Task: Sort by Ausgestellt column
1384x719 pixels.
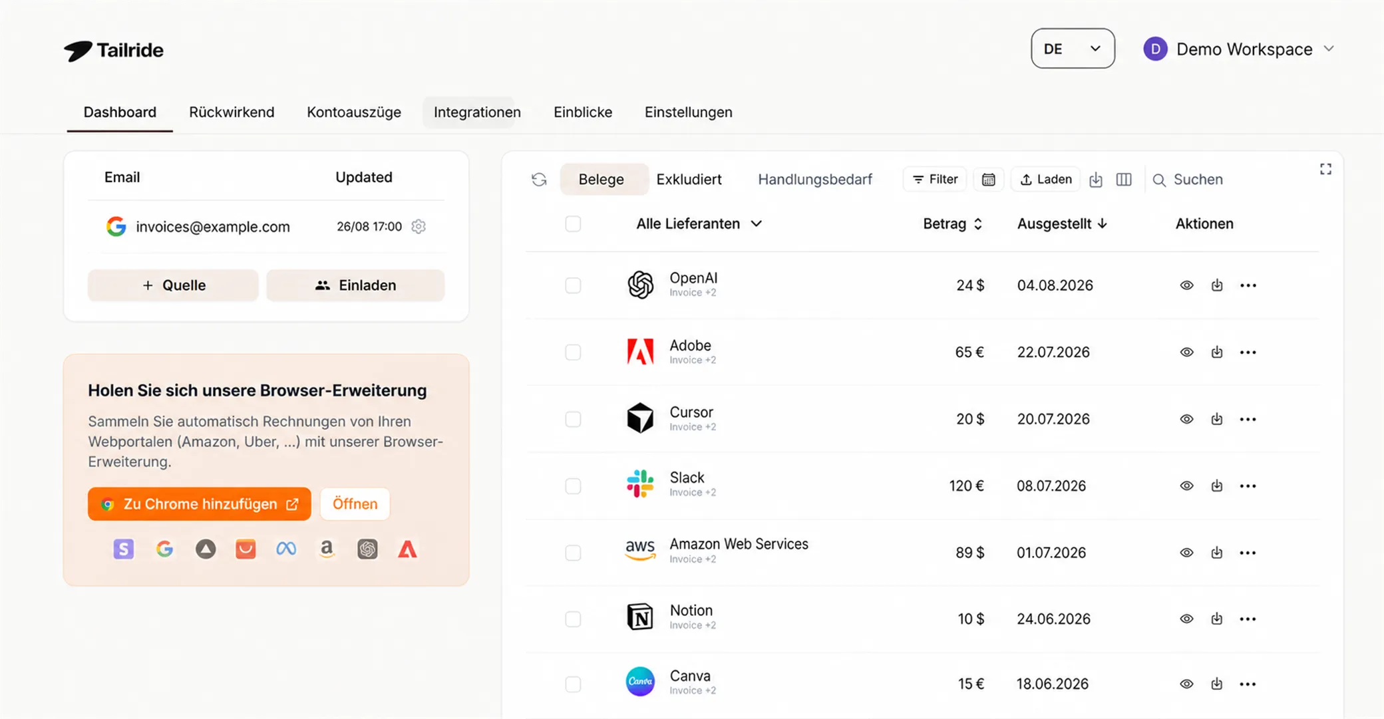Action: click(1062, 223)
